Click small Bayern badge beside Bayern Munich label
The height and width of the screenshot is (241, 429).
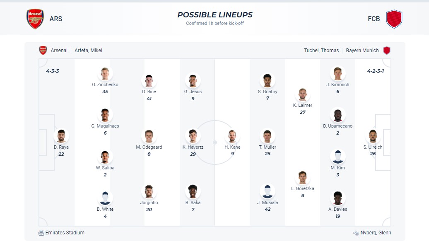pyautogui.click(x=387, y=51)
